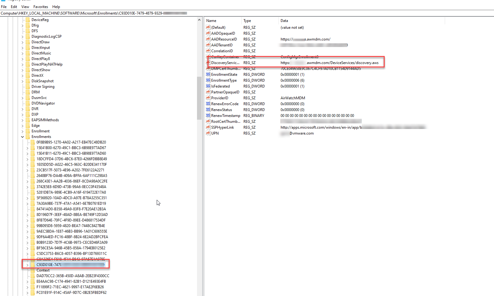
Task: Click the tree pane vertical scrollbar
Action: [199, 99]
